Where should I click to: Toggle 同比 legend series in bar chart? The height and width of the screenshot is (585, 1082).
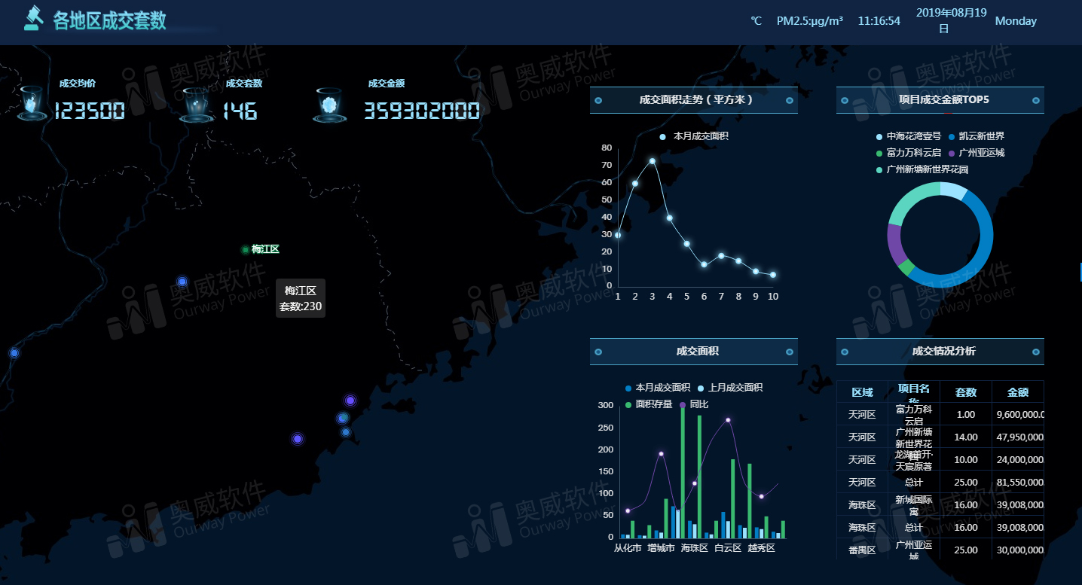pyautogui.click(x=693, y=404)
